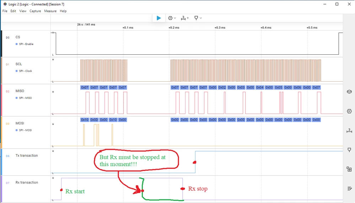Image resolution: width=355 pixels, height=203 pixels.
Task: Select the MISO 0x02 decoded byte
Action: pos(222,88)
